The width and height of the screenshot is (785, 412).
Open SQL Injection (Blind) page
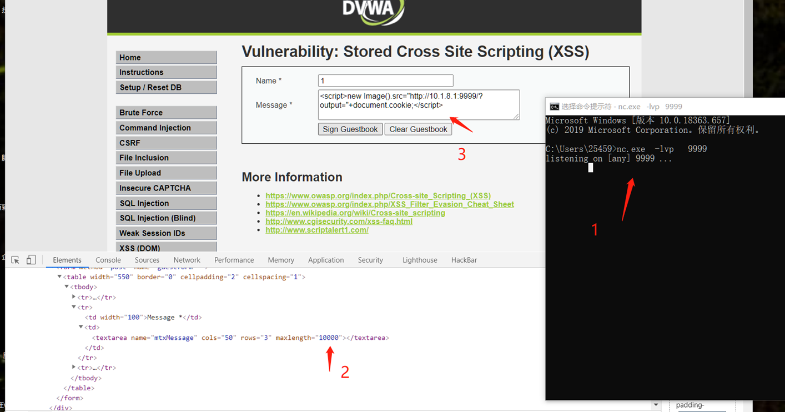coord(166,218)
